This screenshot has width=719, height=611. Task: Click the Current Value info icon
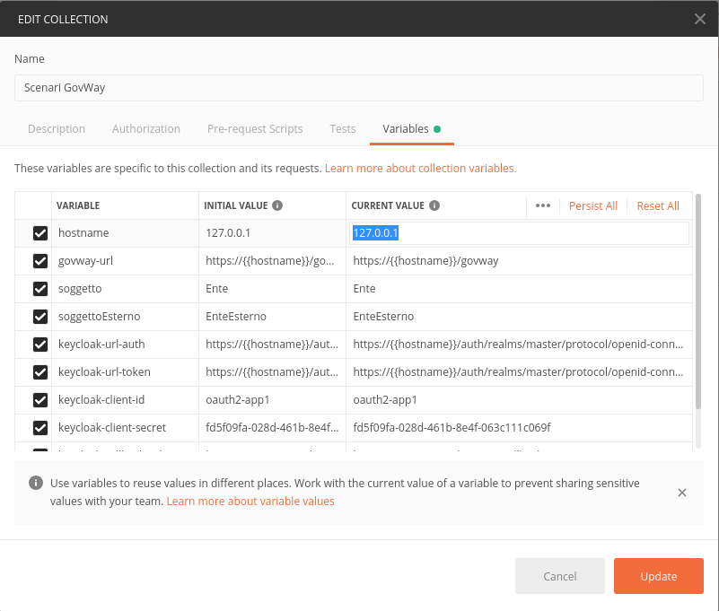point(434,205)
